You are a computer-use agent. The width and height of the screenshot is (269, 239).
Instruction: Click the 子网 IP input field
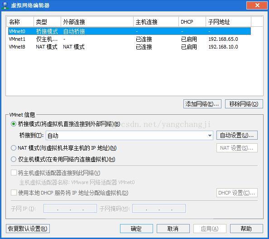point(70,209)
